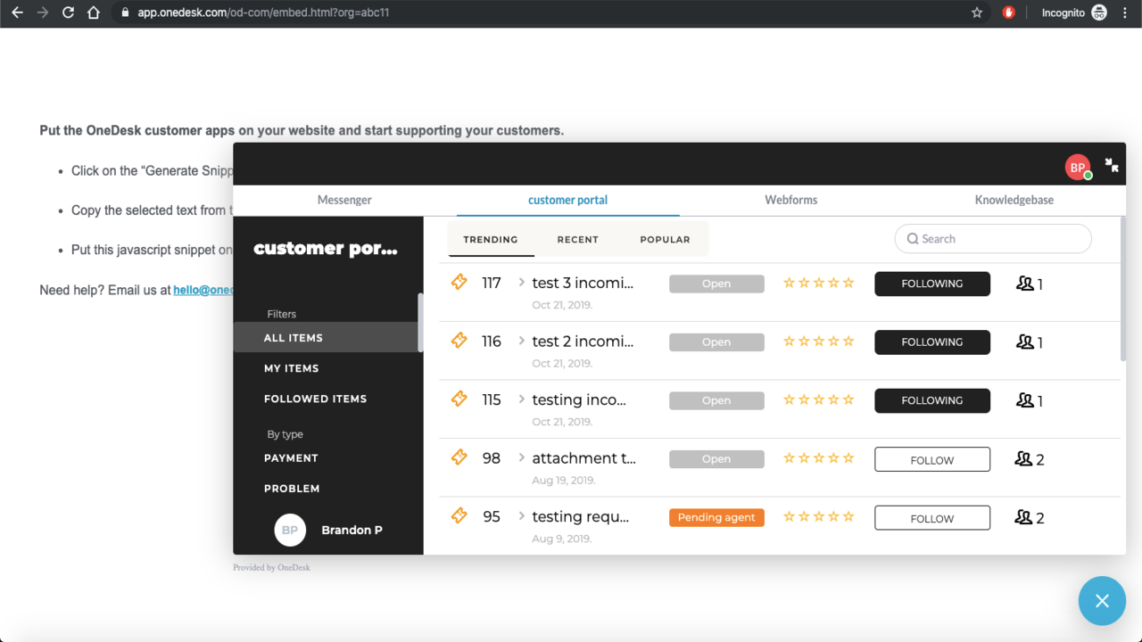1142x642 pixels.
Task: Click the followers icon for item 116
Action: pos(1024,342)
